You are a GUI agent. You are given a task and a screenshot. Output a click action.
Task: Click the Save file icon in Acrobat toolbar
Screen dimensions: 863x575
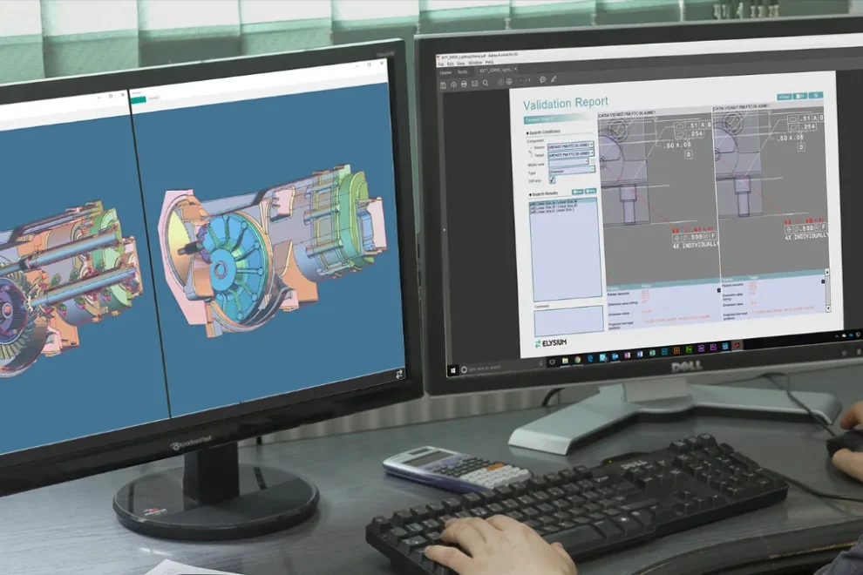point(443,83)
